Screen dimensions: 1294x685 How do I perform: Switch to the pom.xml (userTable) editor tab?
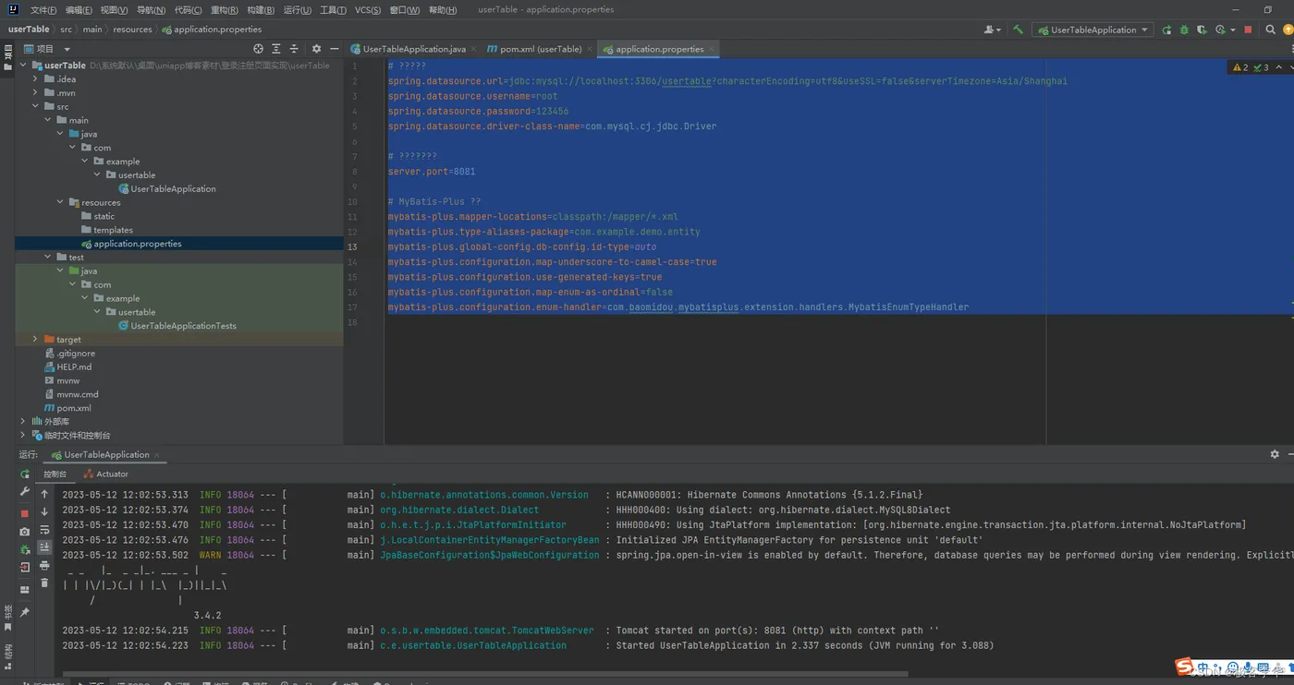coord(540,49)
